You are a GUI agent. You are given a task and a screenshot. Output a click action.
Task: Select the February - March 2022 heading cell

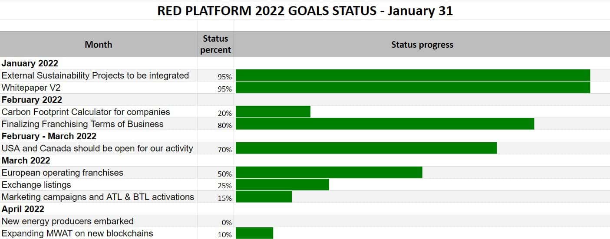pyautogui.click(x=99, y=136)
